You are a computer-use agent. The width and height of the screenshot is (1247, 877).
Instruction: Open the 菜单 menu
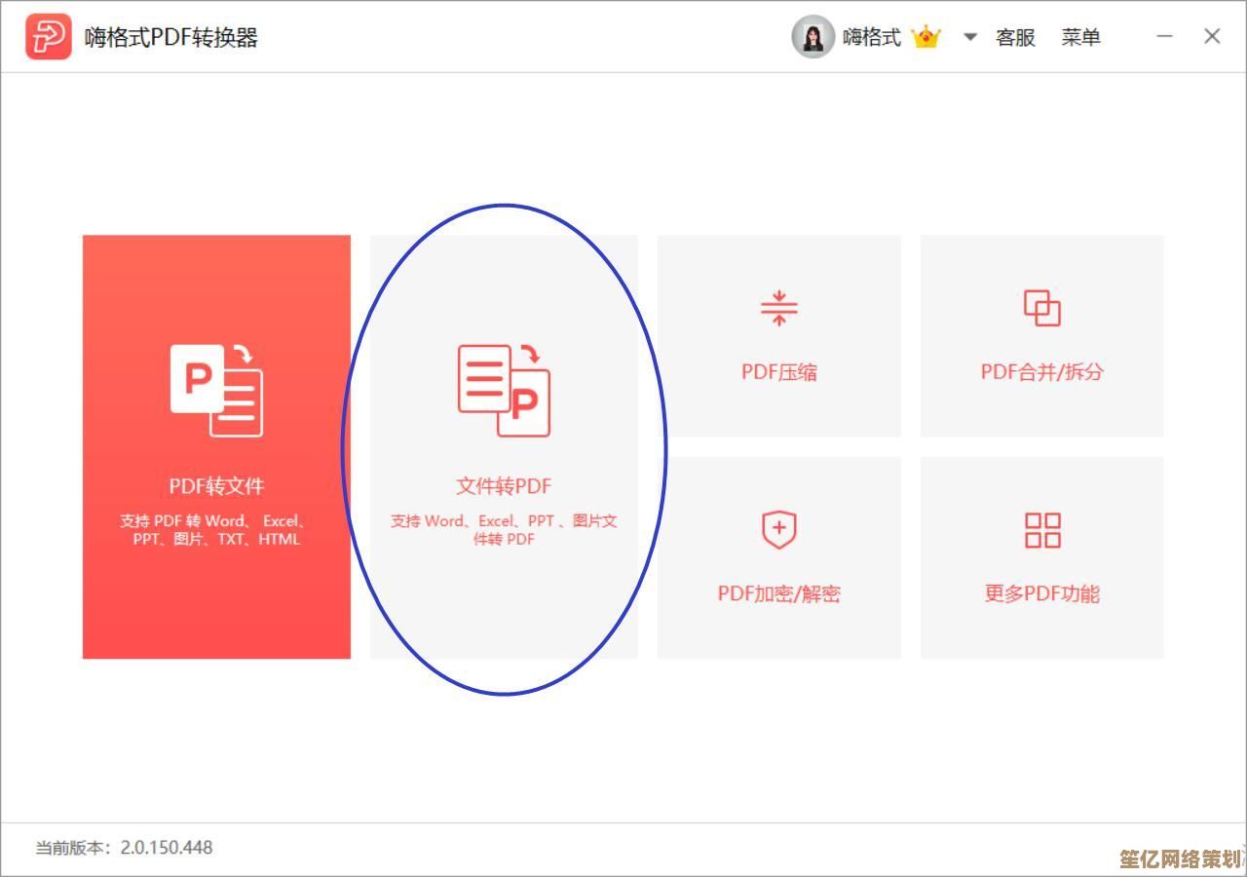(1080, 37)
